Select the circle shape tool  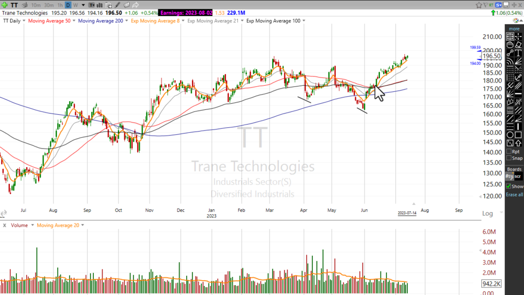(x=510, y=135)
